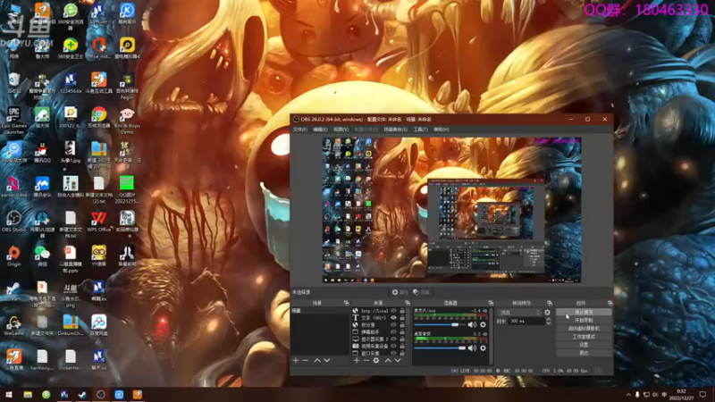The width and height of the screenshot is (715, 402).
Task: Click the Stop Streaming button
Action: 584,312
